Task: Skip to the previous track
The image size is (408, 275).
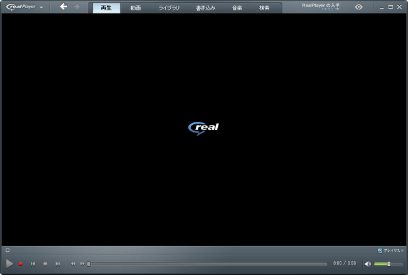Action: click(x=33, y=264)
